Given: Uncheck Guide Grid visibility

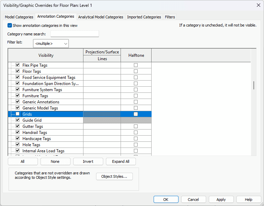Looking at the screenshot, I should pyautogui.click(x=18, y=120).
